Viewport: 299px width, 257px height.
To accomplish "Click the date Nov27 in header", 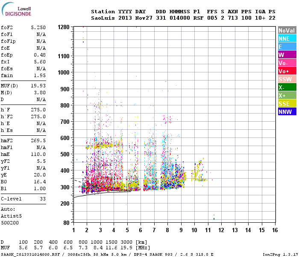I will coord(144,18).
